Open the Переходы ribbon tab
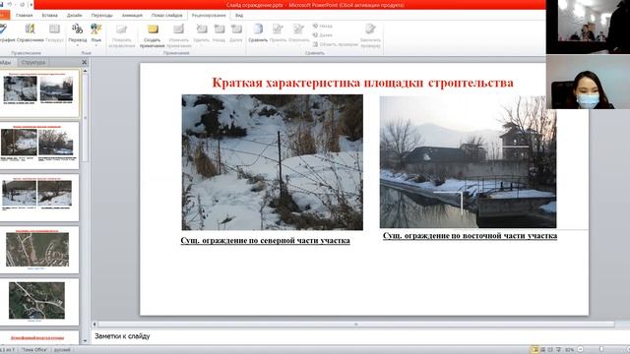630x354 pixels. [x=102, y=16]
